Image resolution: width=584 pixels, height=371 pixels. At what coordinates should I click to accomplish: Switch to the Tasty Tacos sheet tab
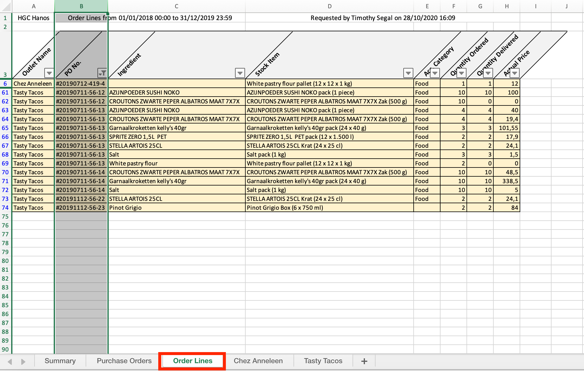click(323, 361)
